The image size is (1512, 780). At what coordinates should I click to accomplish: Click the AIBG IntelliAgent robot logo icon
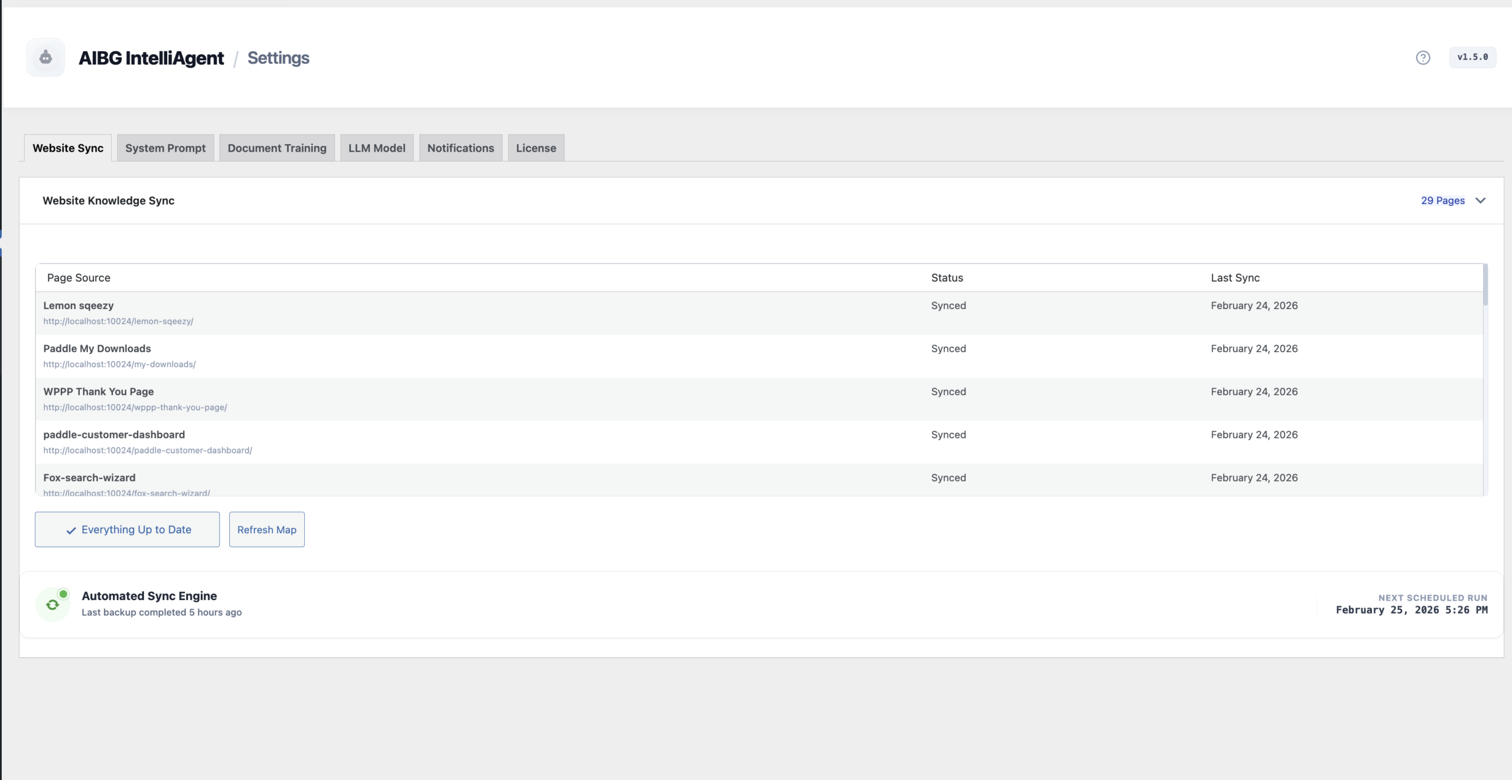click(x=45, y=57)
